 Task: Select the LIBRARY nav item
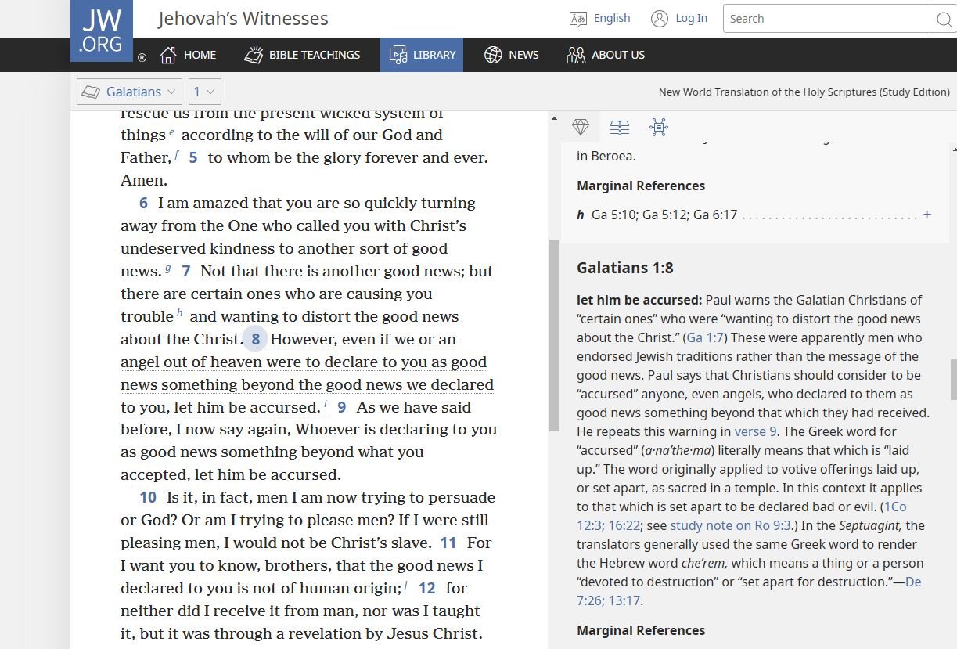422,55
